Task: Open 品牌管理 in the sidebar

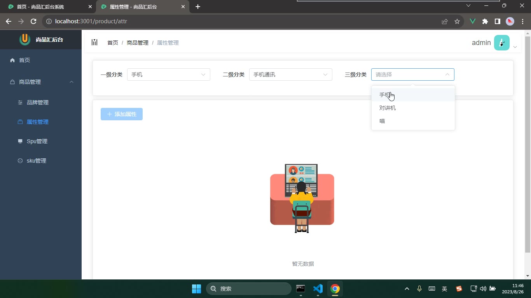Action: click(x=41, y=102)
